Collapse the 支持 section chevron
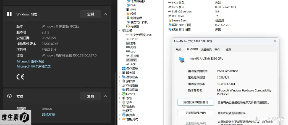The width and height of the screenshot is (288, 125). (105, 96)
